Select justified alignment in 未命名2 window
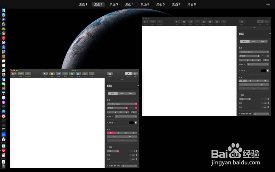The image size is (275, 172). (133, 133)
